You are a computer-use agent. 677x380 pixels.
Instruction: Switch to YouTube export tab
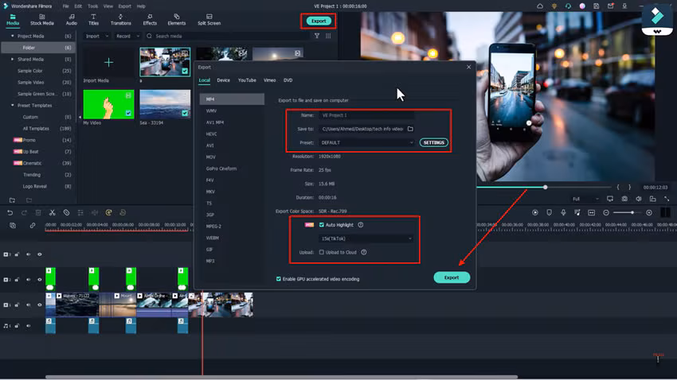point(247,80)
